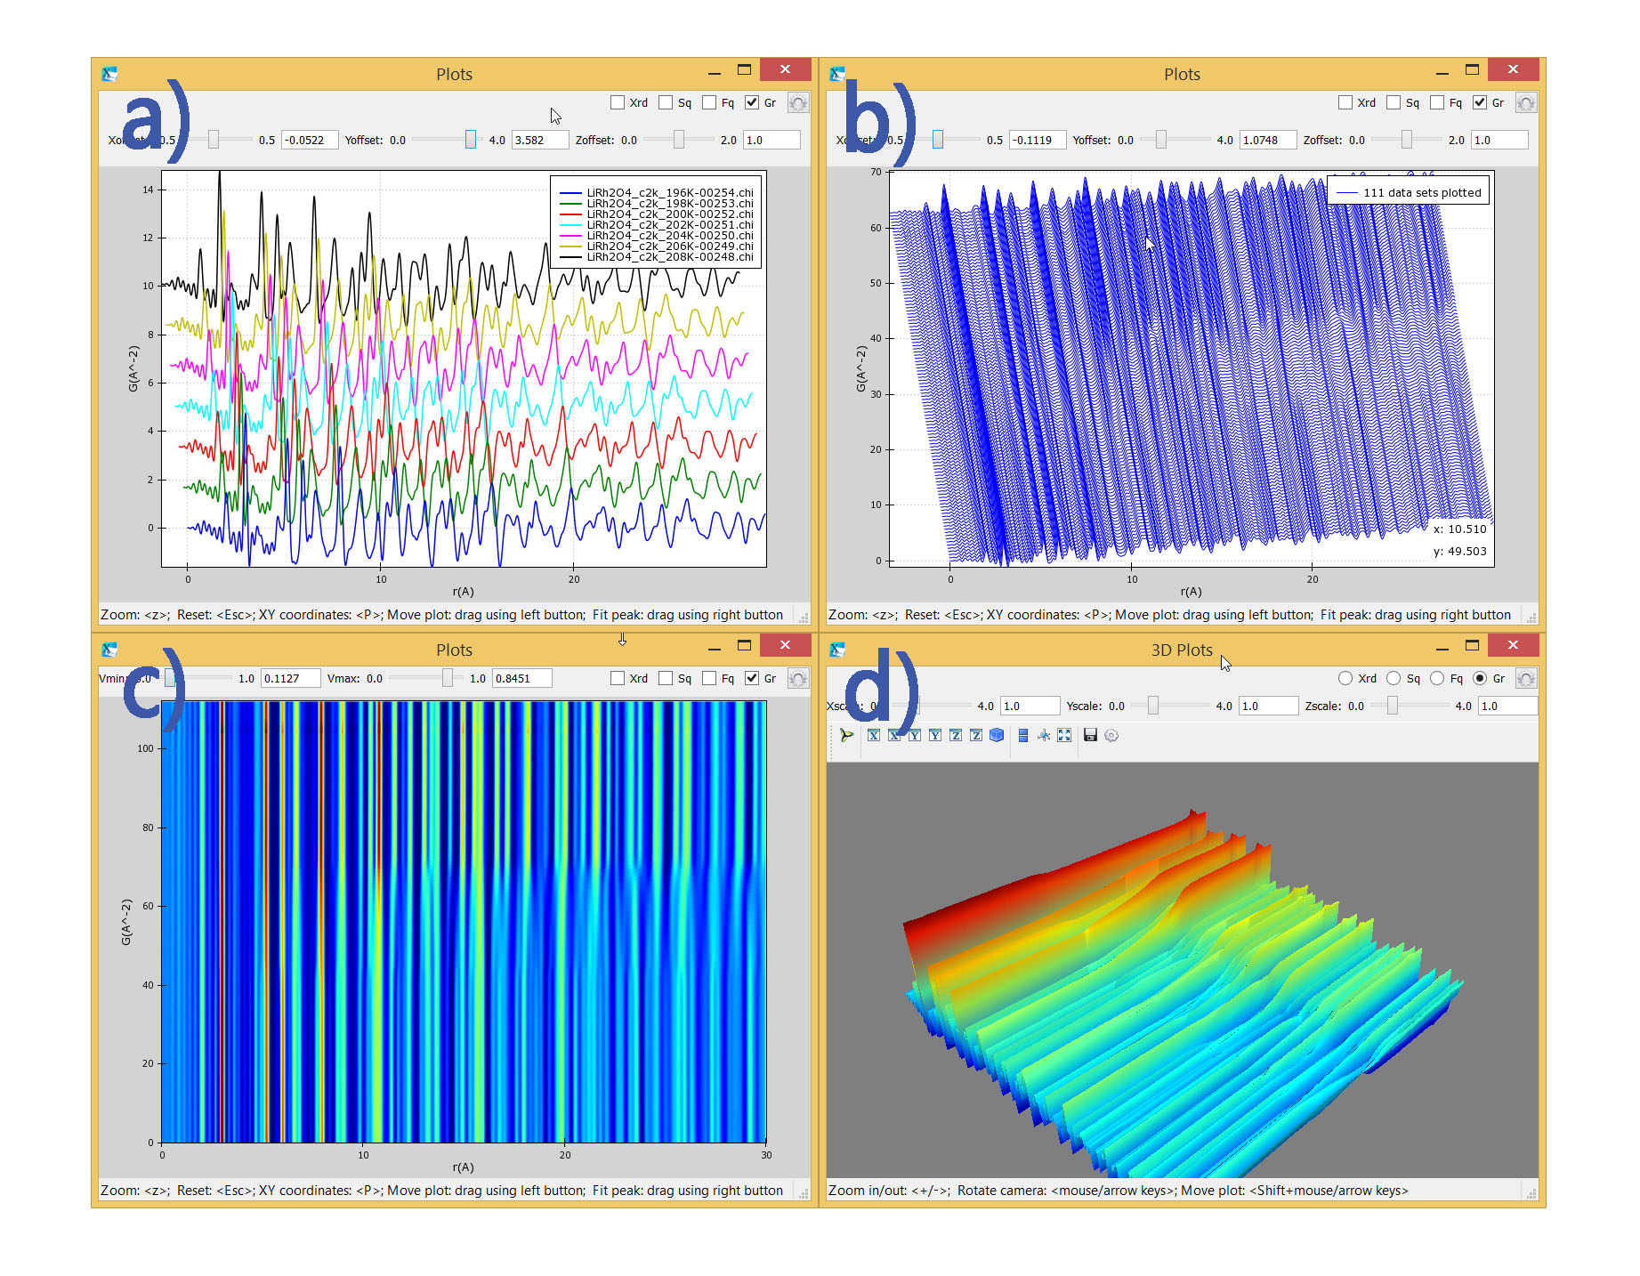Open the 3D Plots window title bar icon menu

point(837,650)
